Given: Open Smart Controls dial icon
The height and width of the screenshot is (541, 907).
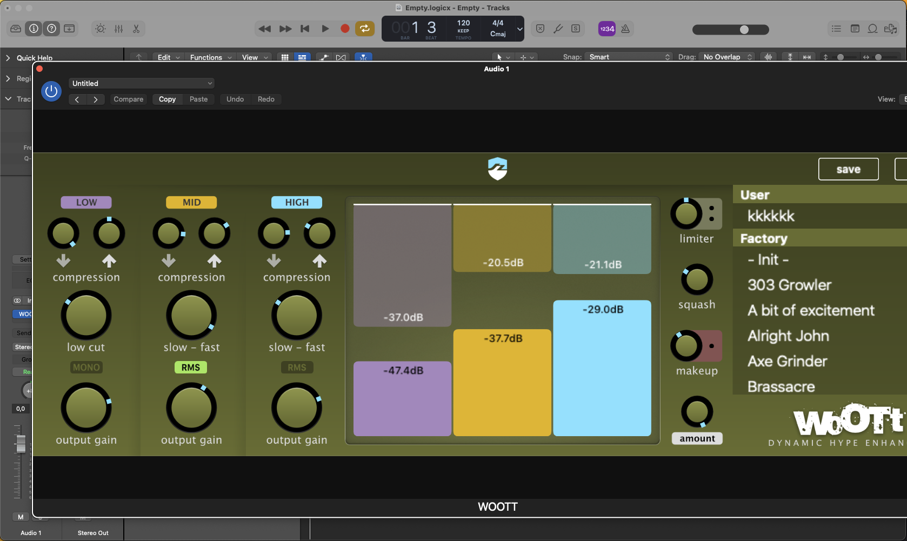Looking at the screenshot, I should (101, 29).
